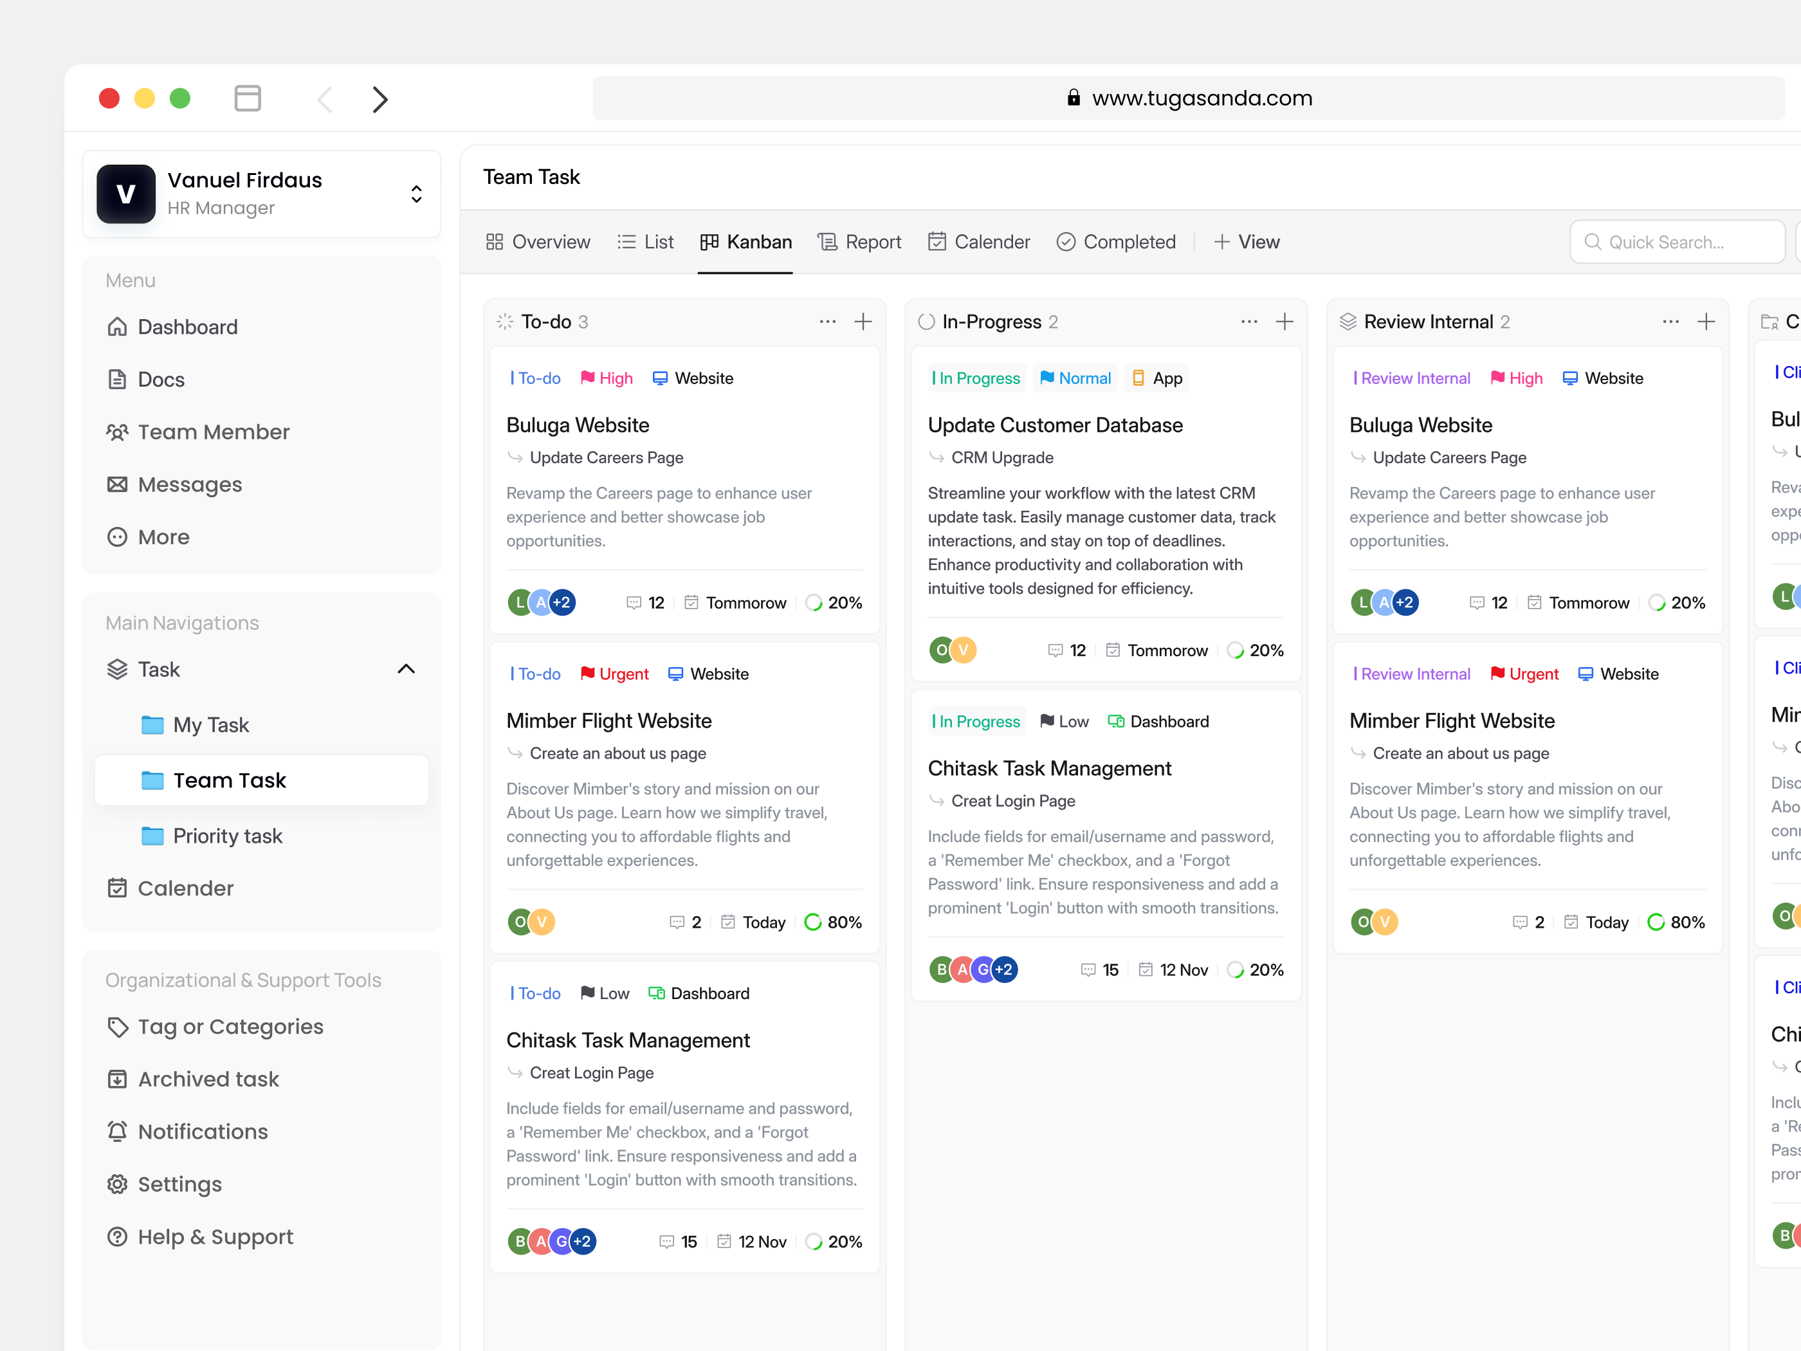Open the profile switcher next to Vanuel Firdaus
Screen dimensions: 1801x1351
(416, 194)
